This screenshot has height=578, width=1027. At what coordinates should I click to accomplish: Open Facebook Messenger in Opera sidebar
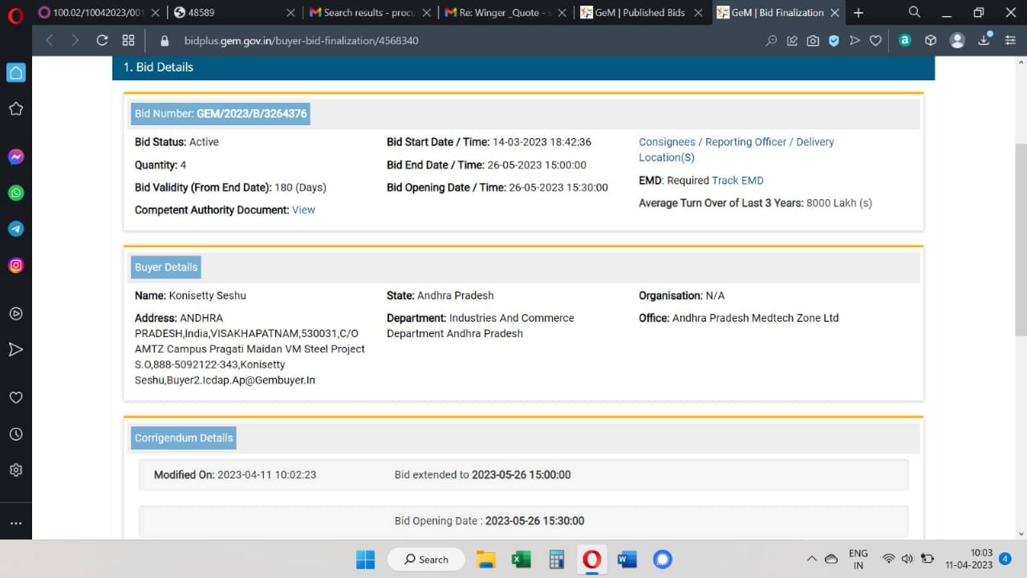[15, 157]
